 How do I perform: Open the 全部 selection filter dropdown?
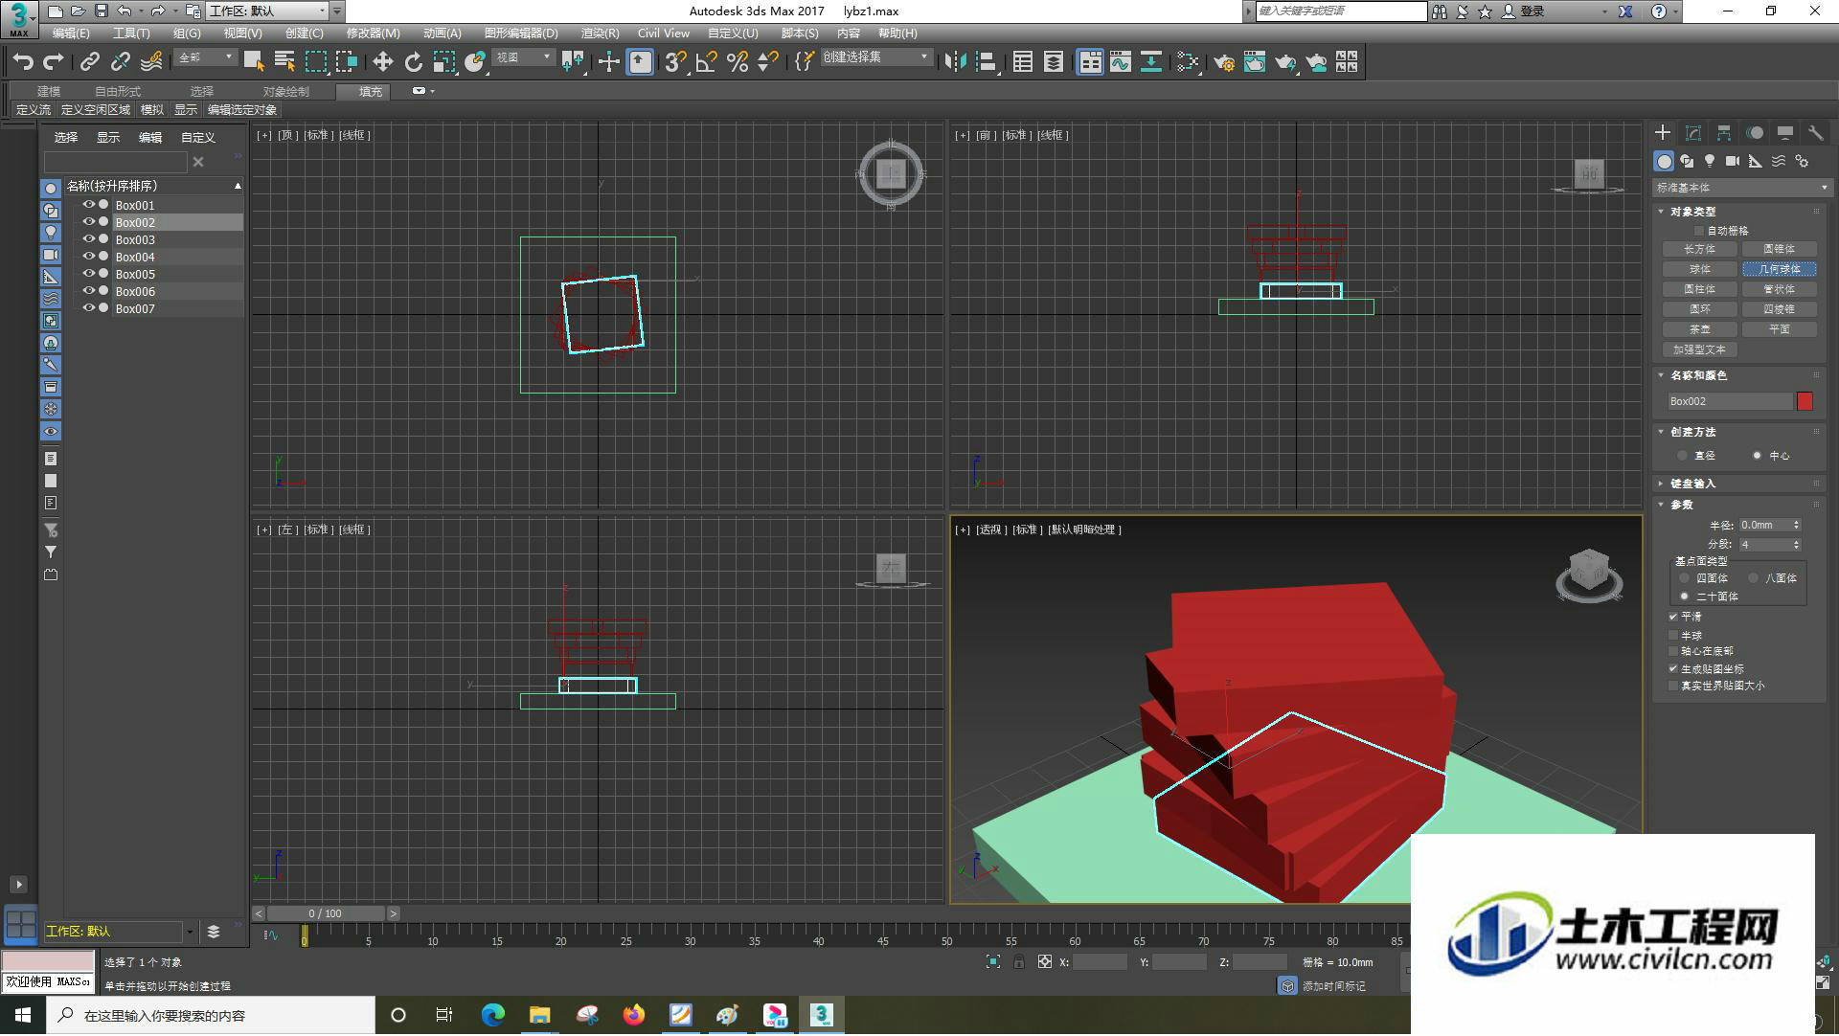(x=205, y=57)
